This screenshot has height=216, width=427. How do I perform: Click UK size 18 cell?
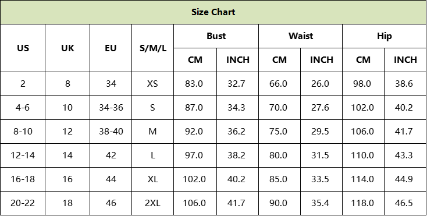[67, 203]
